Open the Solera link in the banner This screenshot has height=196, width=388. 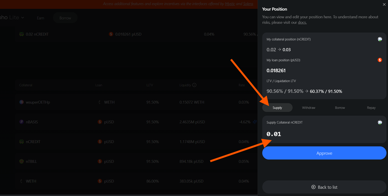(248, 4)
